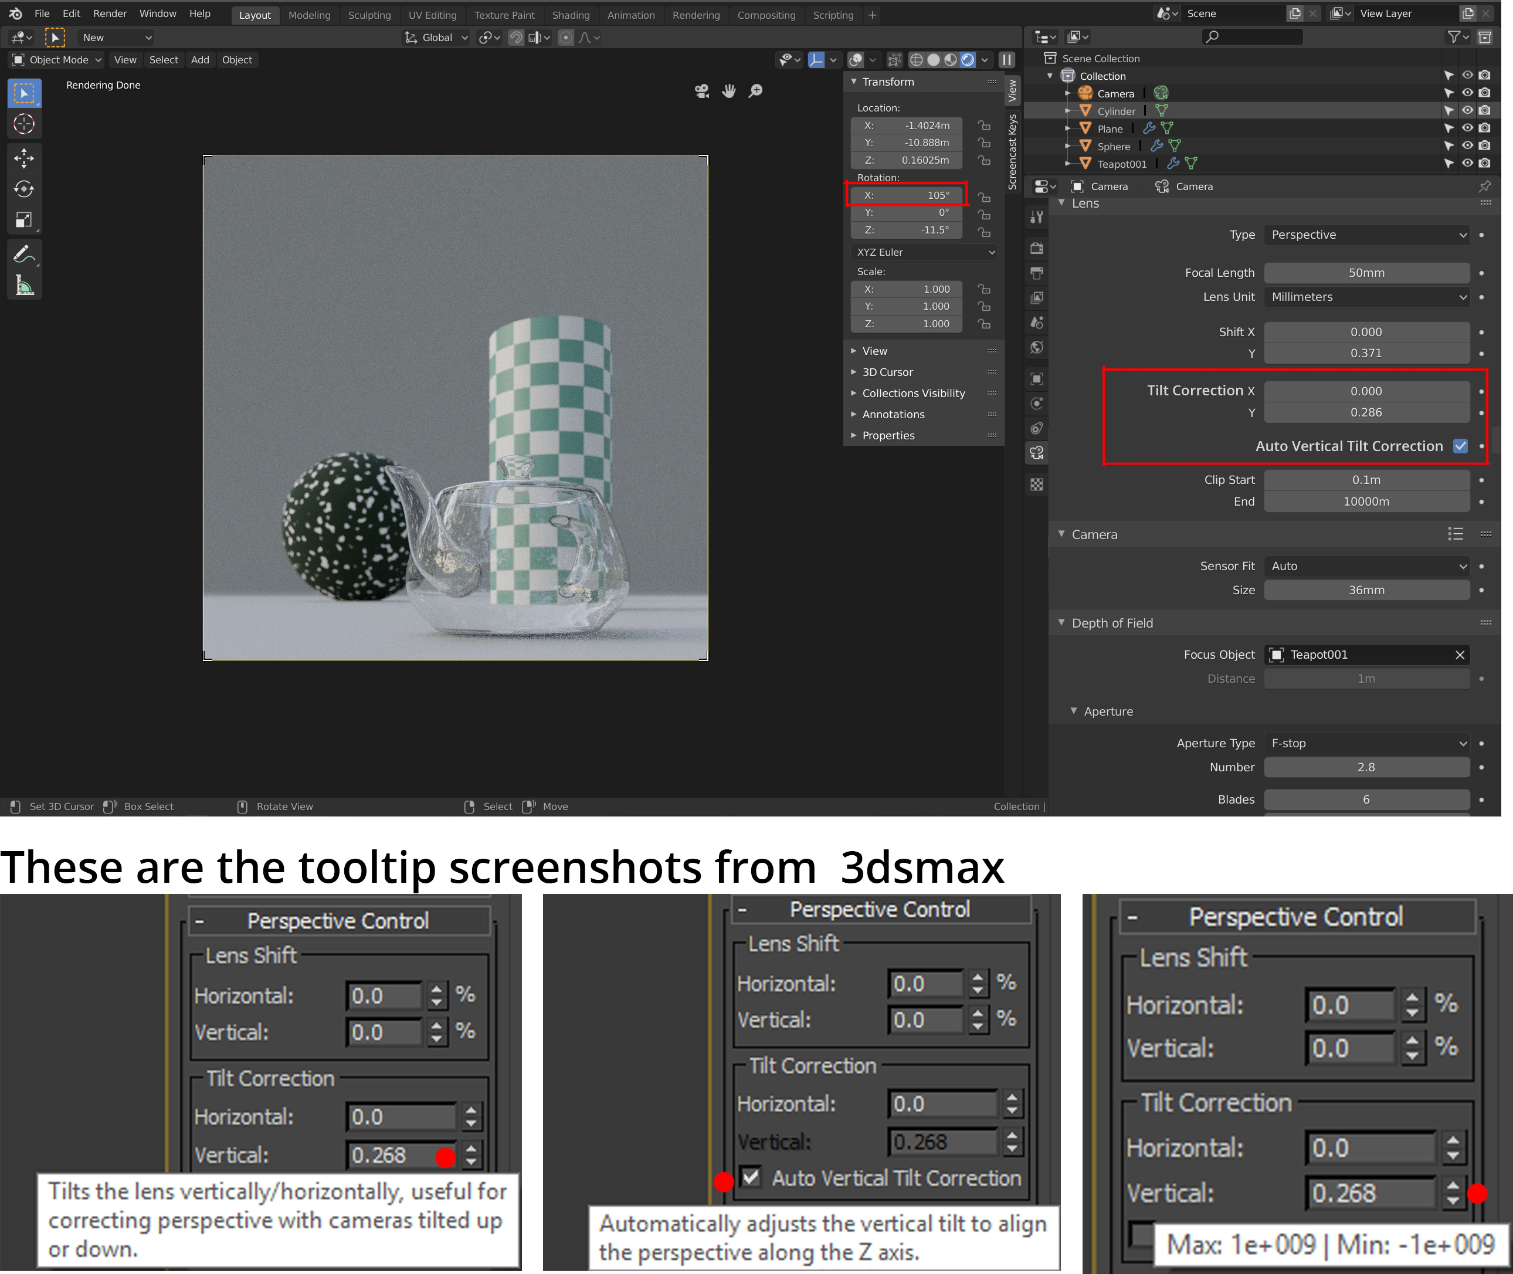The height and width of the screenshot is (1274, 1513).
Task: Activate the Move tool
Action: [24, 158]
